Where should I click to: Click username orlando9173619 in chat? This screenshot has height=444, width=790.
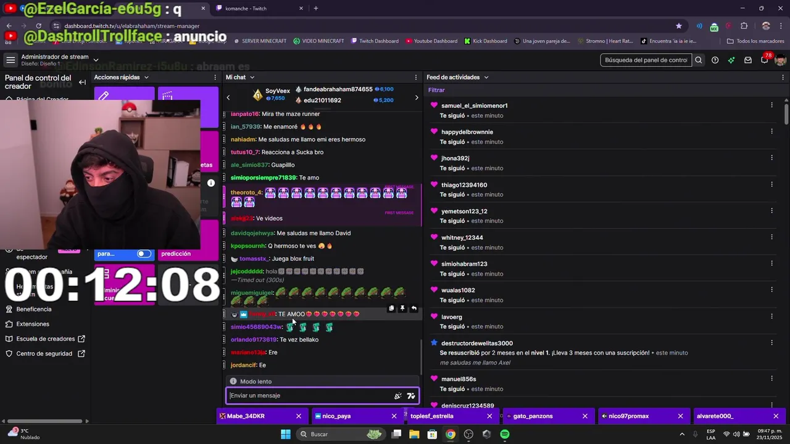254,340
